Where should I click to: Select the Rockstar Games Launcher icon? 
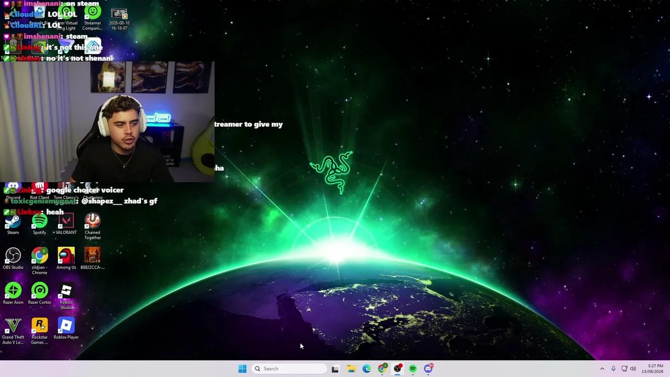click(x=39, y=331)
